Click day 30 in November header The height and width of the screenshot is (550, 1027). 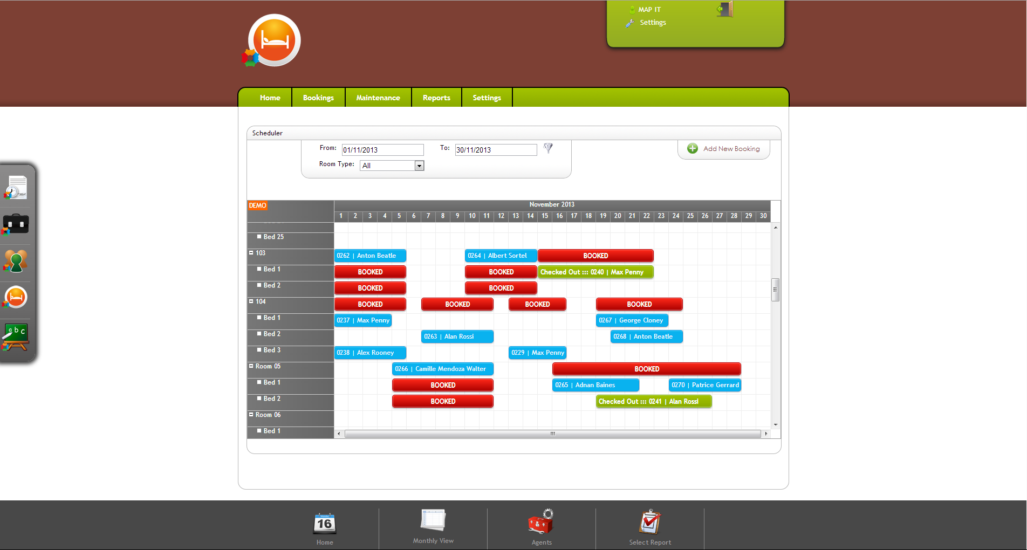coord(763,216)
